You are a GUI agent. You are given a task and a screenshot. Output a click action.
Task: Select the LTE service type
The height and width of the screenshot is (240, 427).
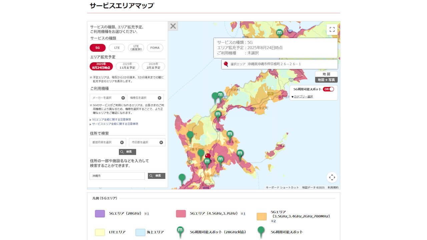(117, 48)
